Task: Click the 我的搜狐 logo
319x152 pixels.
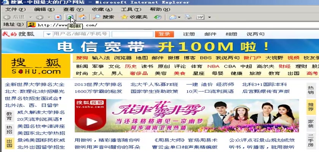Action: click(x=18, y=34)
